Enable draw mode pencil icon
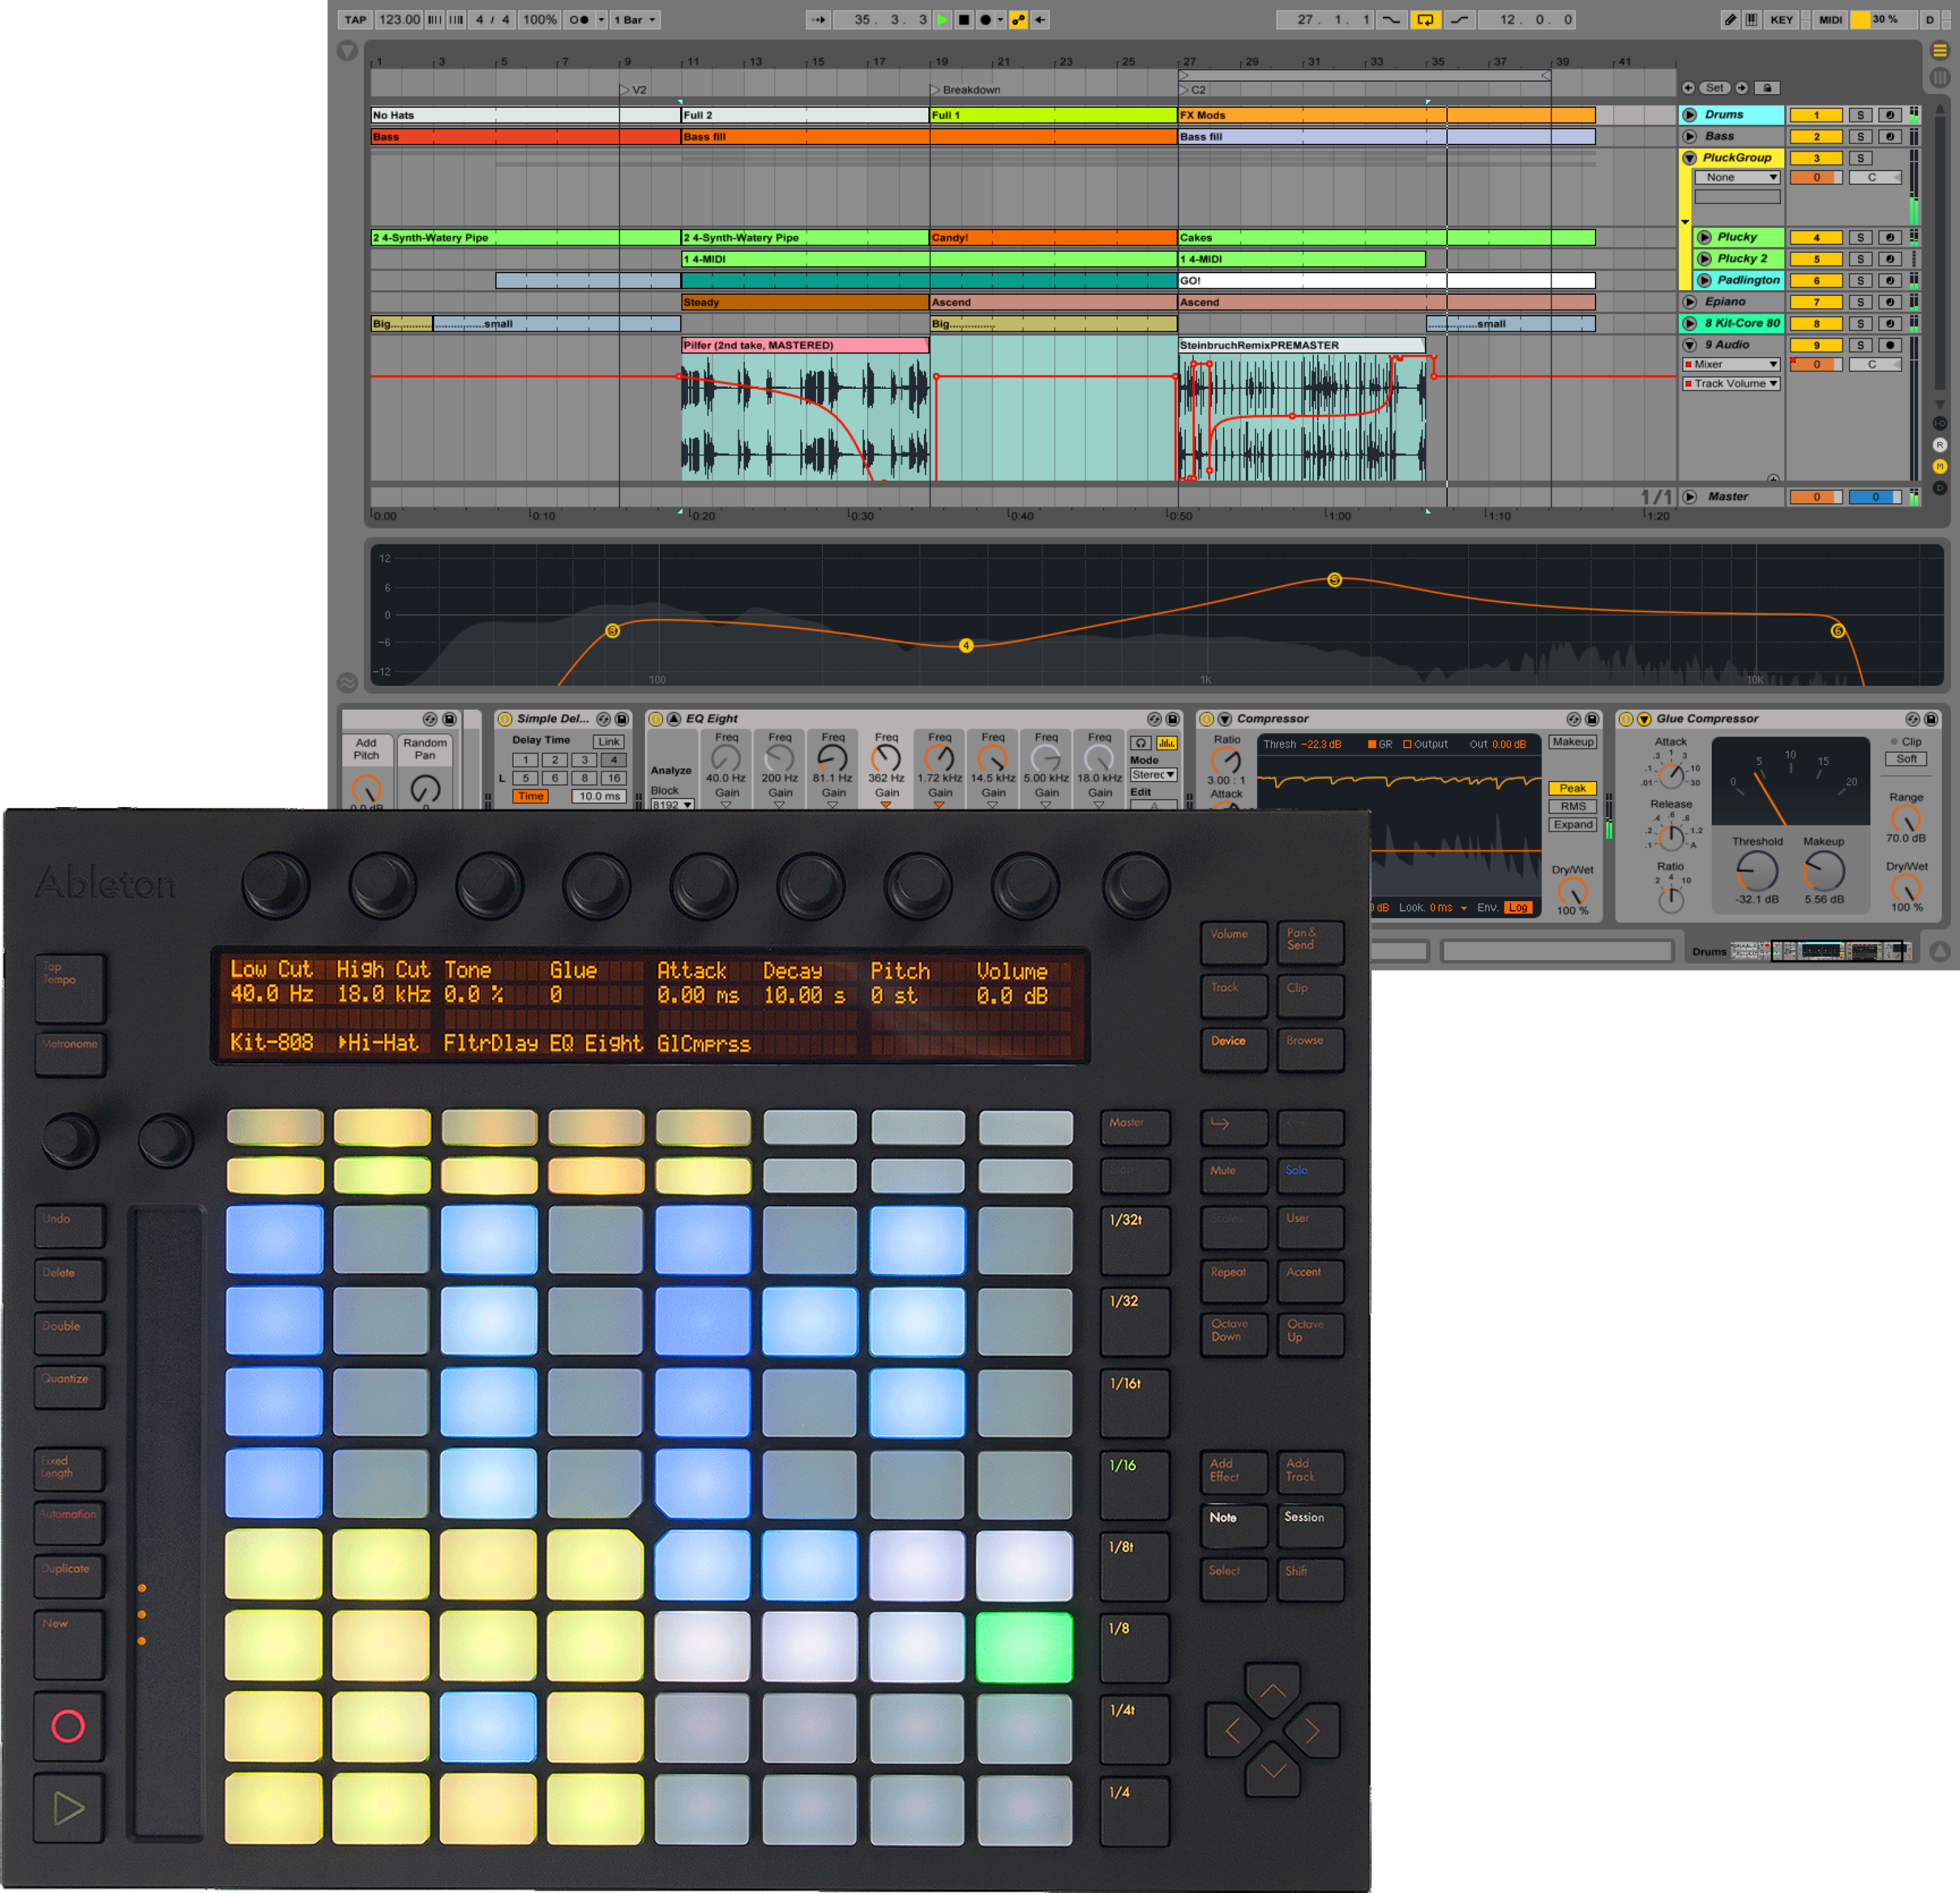The image size is (1960, 1893). point(1729,20)
